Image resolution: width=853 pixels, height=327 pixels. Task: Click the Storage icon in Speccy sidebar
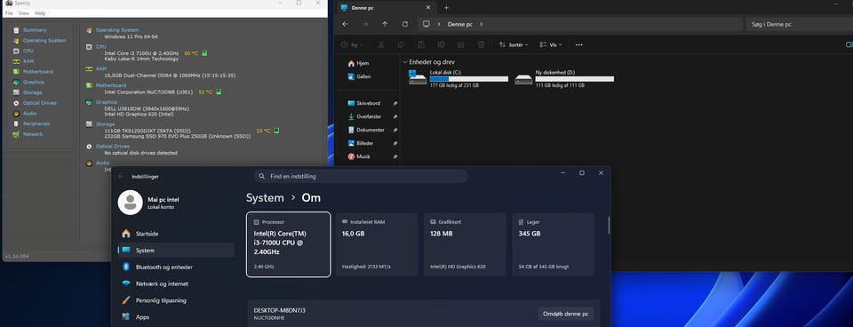point(16,92)
